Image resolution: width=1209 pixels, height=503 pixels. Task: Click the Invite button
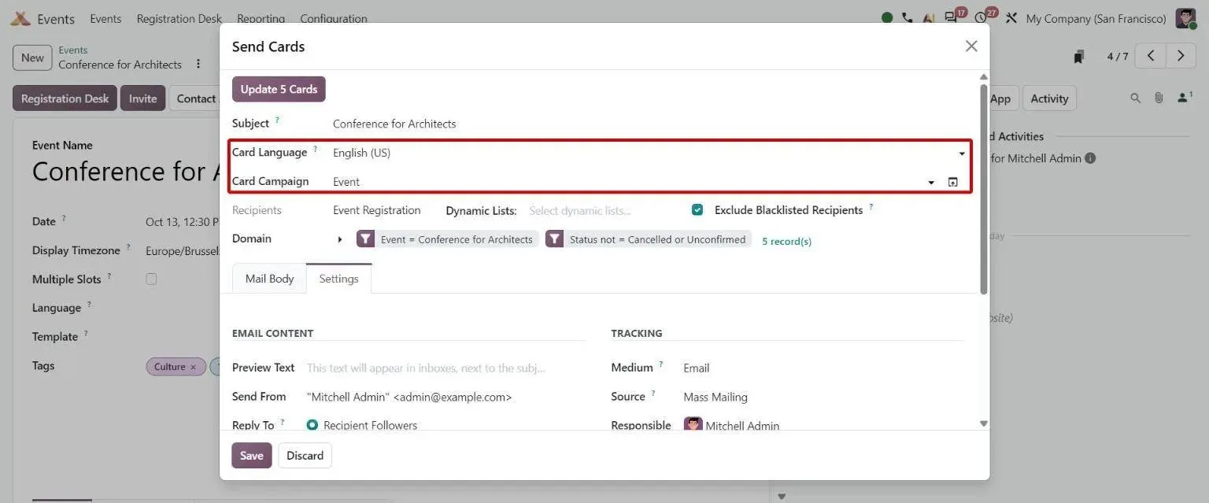point(143,98)
